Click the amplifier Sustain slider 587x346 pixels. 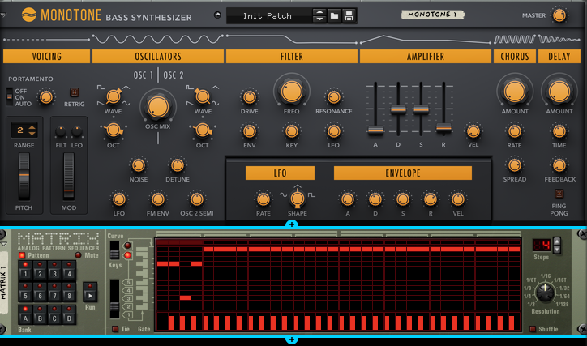(x=421, y=109)
